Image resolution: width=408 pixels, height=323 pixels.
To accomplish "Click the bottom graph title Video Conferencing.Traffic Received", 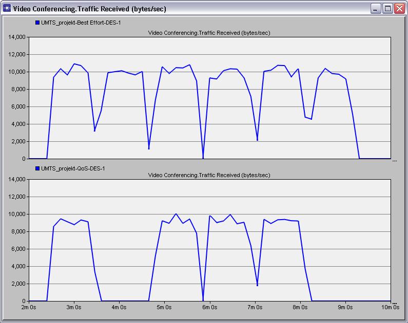I will coord(209,175).
